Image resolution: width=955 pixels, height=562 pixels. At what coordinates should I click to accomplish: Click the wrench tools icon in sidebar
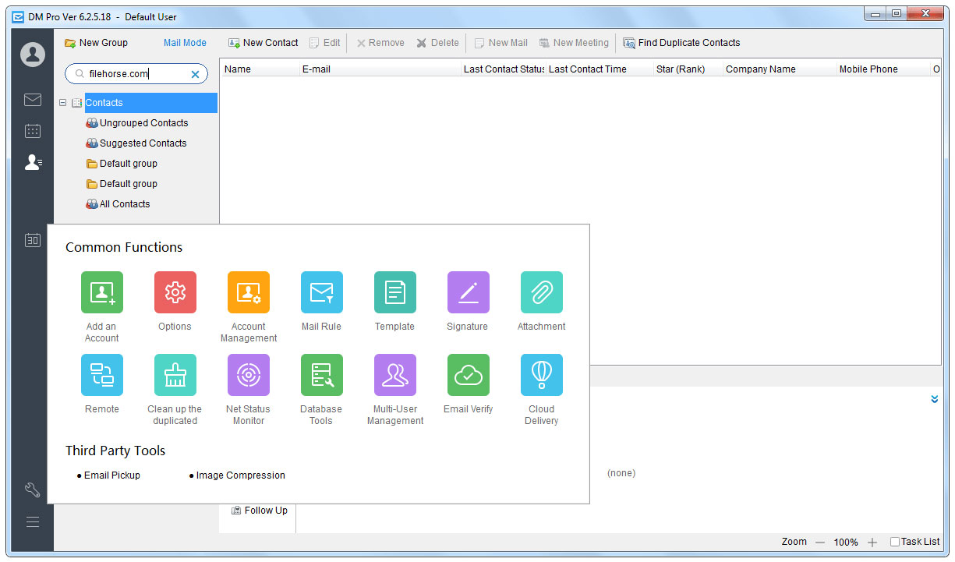(33, 490)
